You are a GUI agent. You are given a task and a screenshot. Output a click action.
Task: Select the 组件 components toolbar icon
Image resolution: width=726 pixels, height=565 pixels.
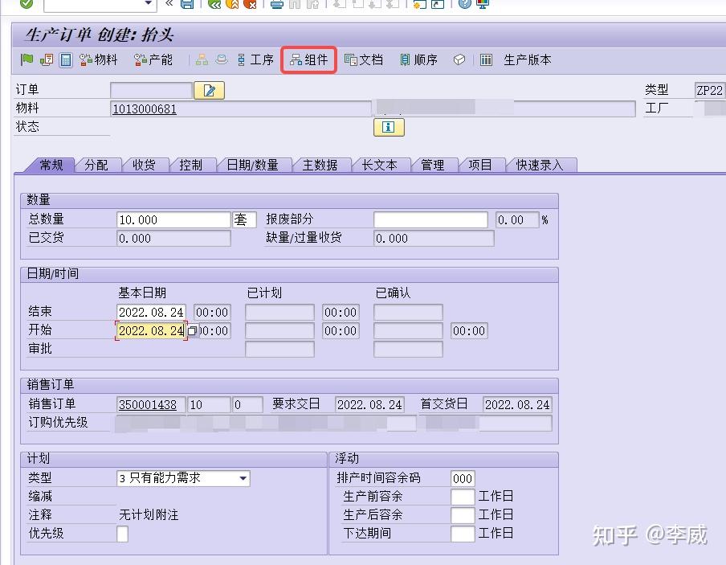308,59
